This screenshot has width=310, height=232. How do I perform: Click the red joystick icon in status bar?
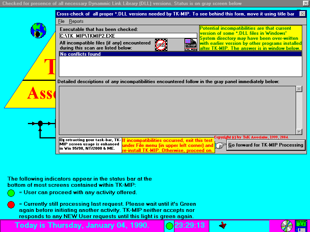point(222,225)
